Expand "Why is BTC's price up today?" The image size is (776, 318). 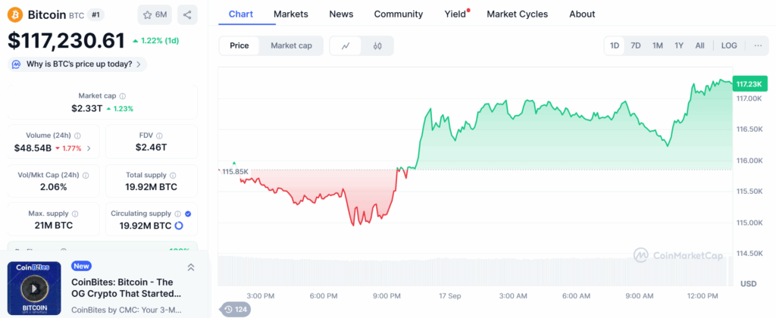coord(77,64)
